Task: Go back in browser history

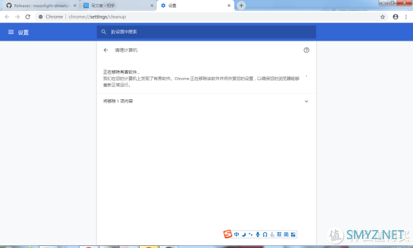Action: (x=7, y=17)
